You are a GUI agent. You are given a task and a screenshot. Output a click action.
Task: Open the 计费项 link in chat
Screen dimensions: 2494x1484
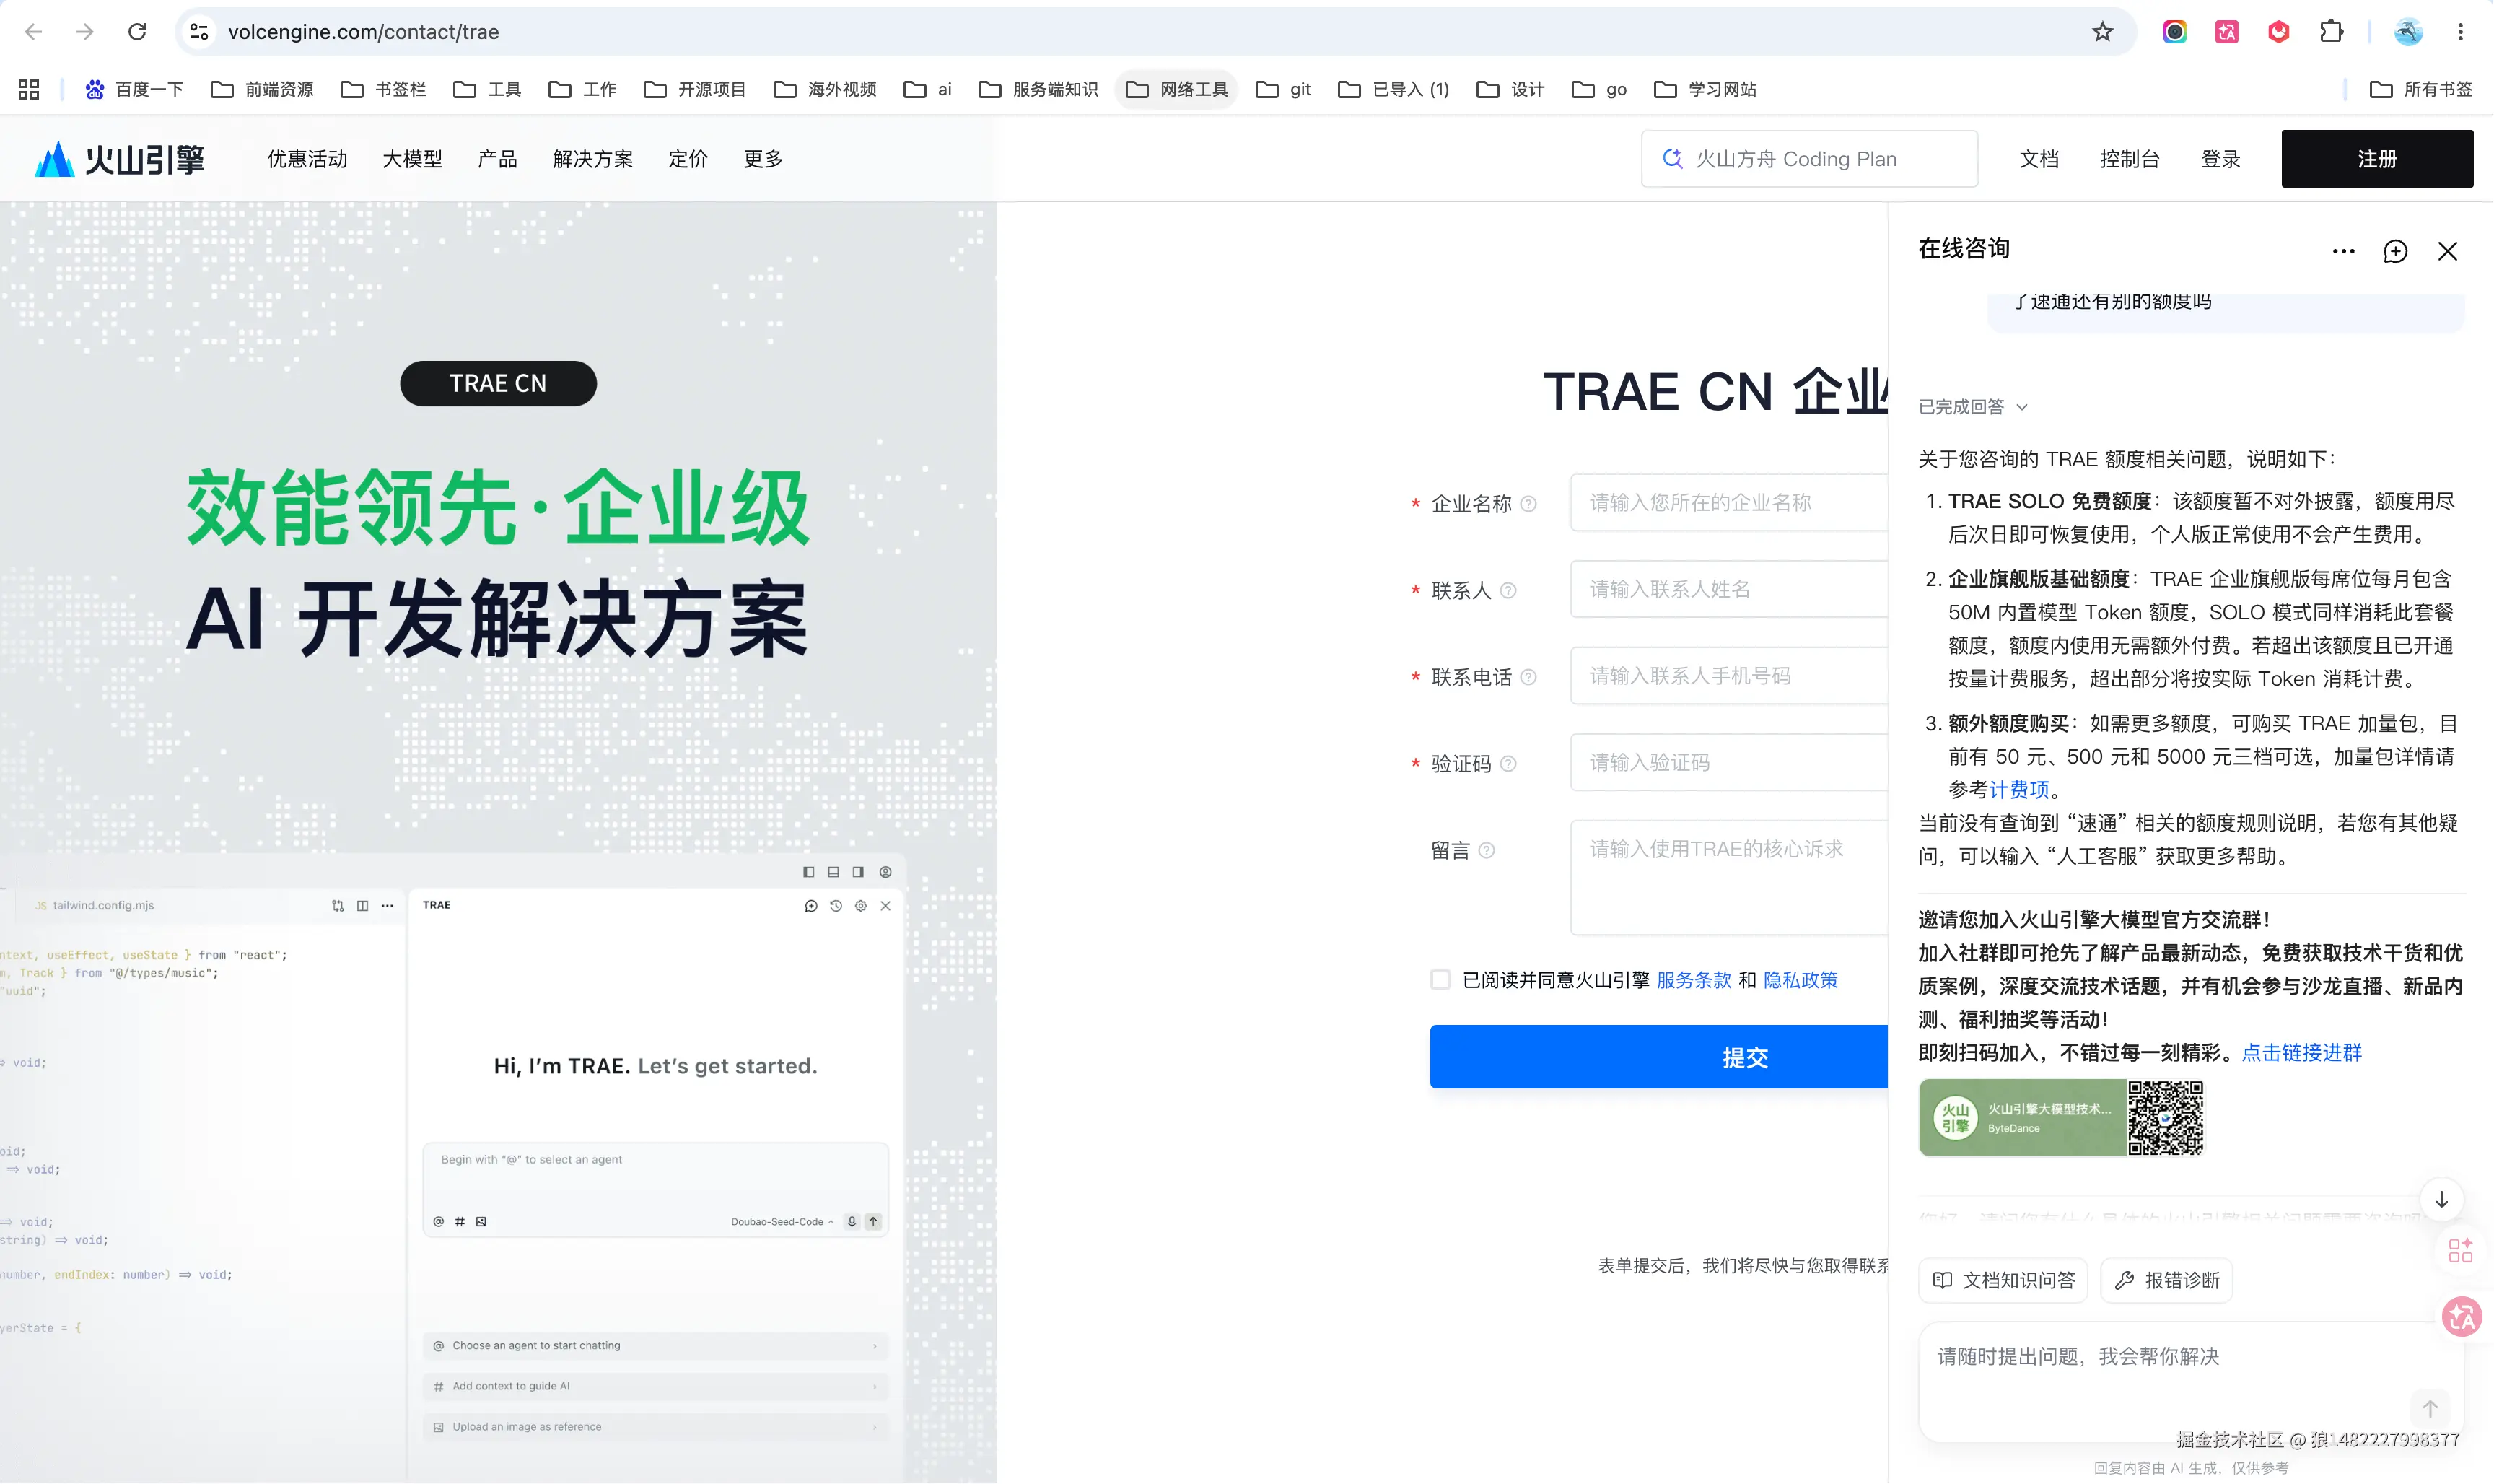click(x=2019, y=790)
